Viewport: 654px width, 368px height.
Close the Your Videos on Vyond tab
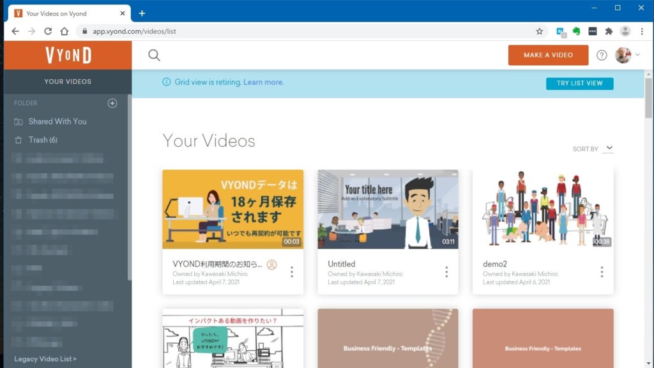click(122, 13)
